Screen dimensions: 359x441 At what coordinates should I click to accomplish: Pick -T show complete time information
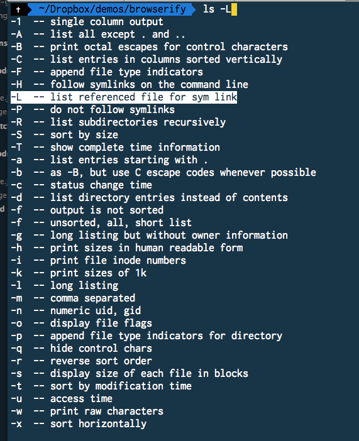116,148
